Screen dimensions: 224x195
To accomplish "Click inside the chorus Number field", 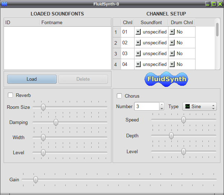I will click(x=147, y=106).
